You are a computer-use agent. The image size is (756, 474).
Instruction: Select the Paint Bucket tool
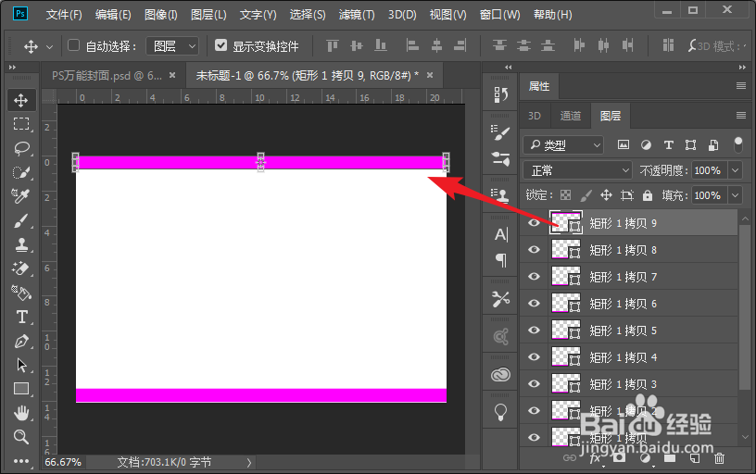(20, 293)
